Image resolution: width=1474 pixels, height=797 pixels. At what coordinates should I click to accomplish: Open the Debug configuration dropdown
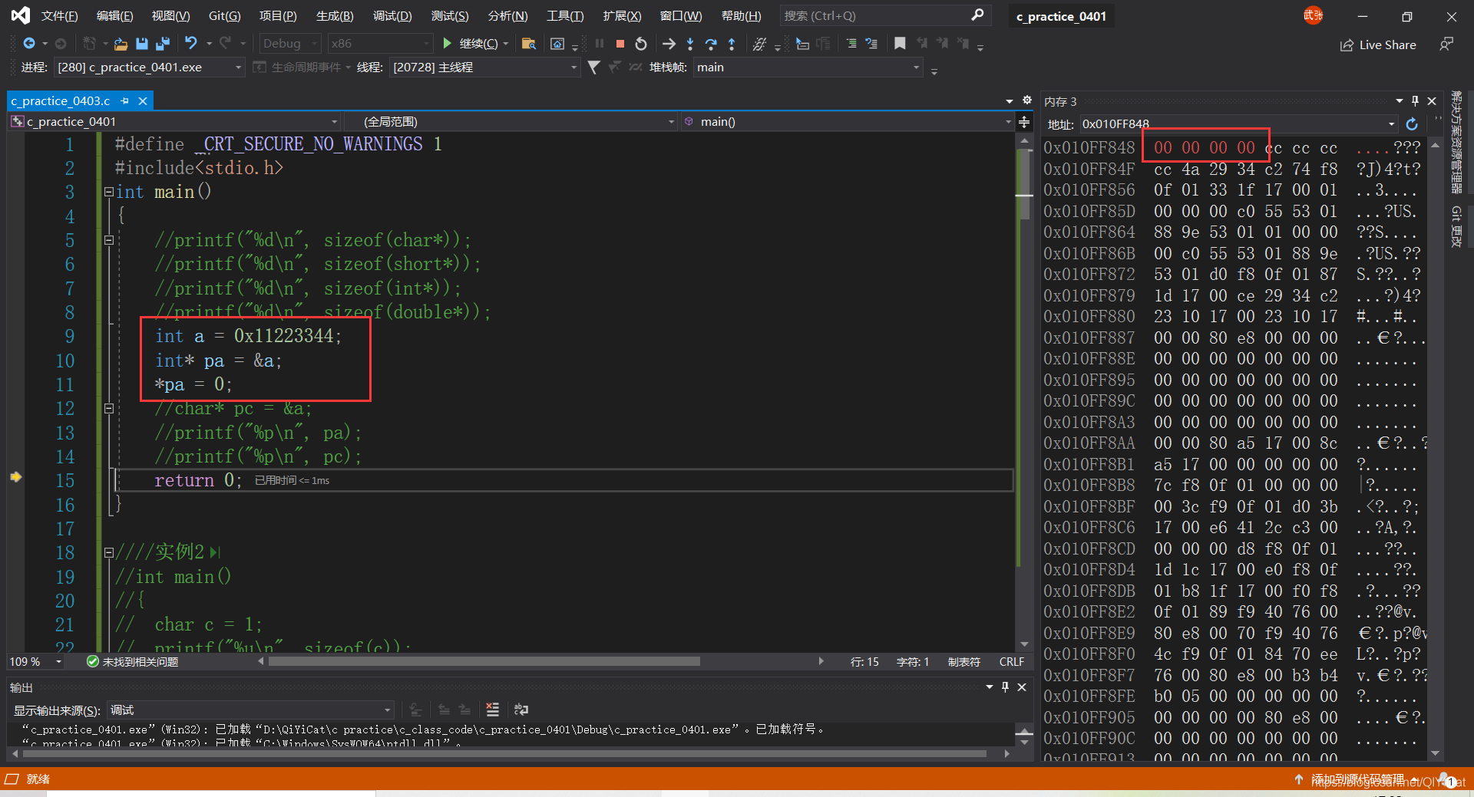click(x=289, y=44)
